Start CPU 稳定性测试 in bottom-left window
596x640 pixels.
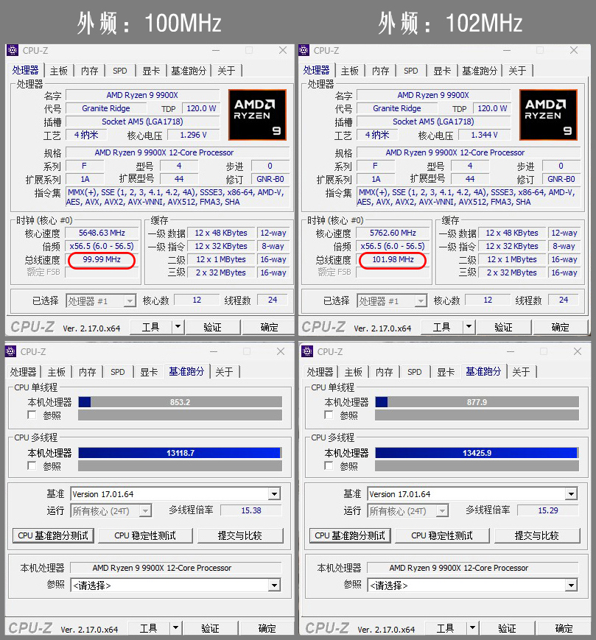tap(145, 535)
